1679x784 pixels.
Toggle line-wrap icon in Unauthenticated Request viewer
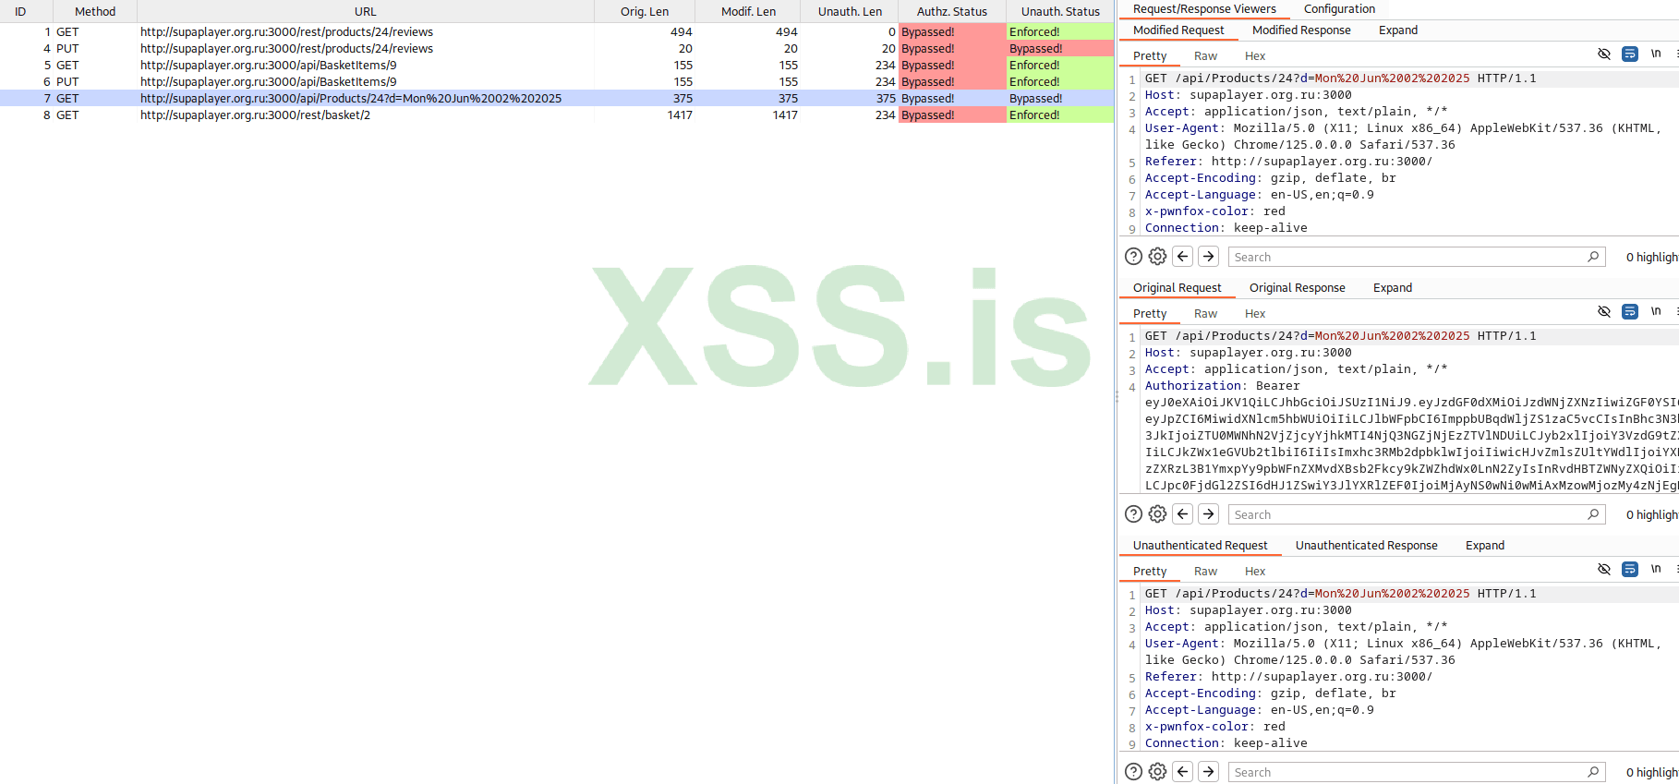tap(1630, 570)
